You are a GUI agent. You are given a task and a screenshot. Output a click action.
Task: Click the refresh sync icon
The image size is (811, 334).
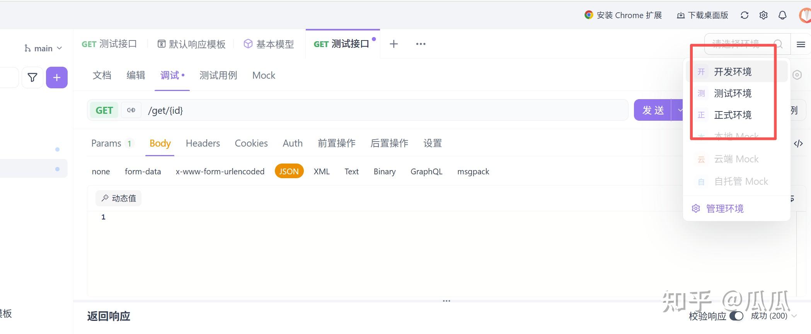(x=745, y=15)
